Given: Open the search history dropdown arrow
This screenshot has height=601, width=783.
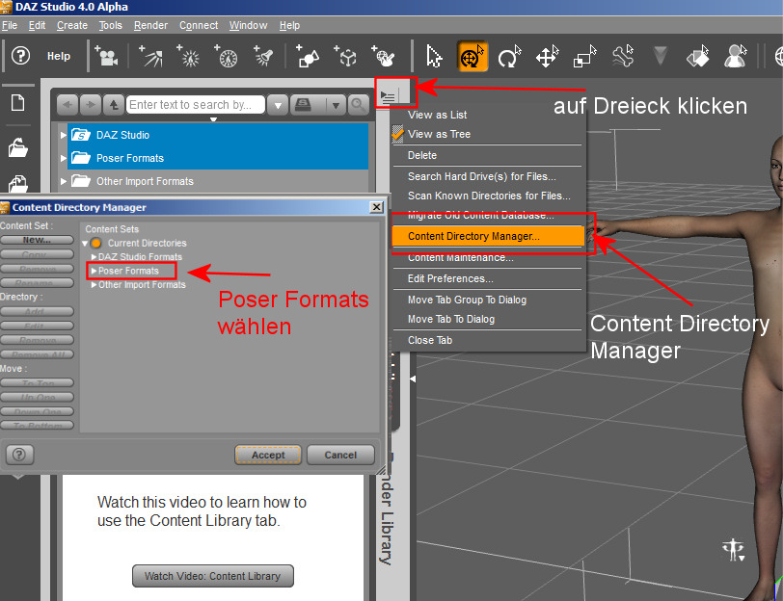Looking at the screenshot, I should coord(278,105).
